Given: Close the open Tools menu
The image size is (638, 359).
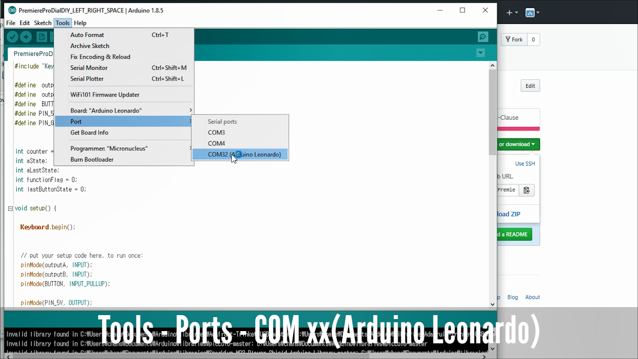Looking at the screenshot, I should (x=63, y=23).
